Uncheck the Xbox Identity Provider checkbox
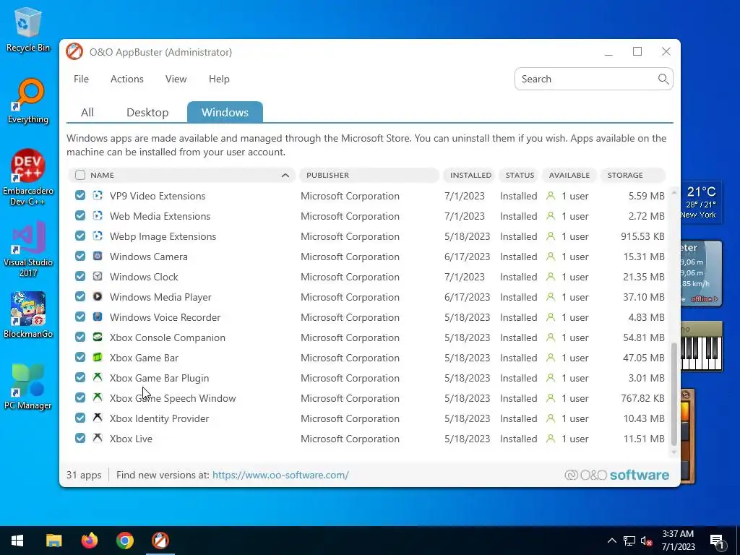The width and height of the screenshot is (740, 555). coord(80,418)
